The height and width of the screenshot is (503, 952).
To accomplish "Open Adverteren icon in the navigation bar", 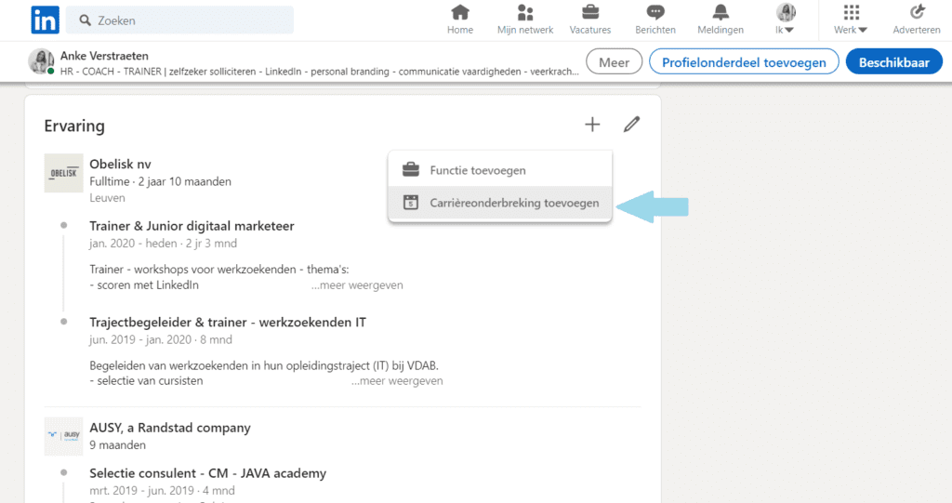I will [917, 13].
